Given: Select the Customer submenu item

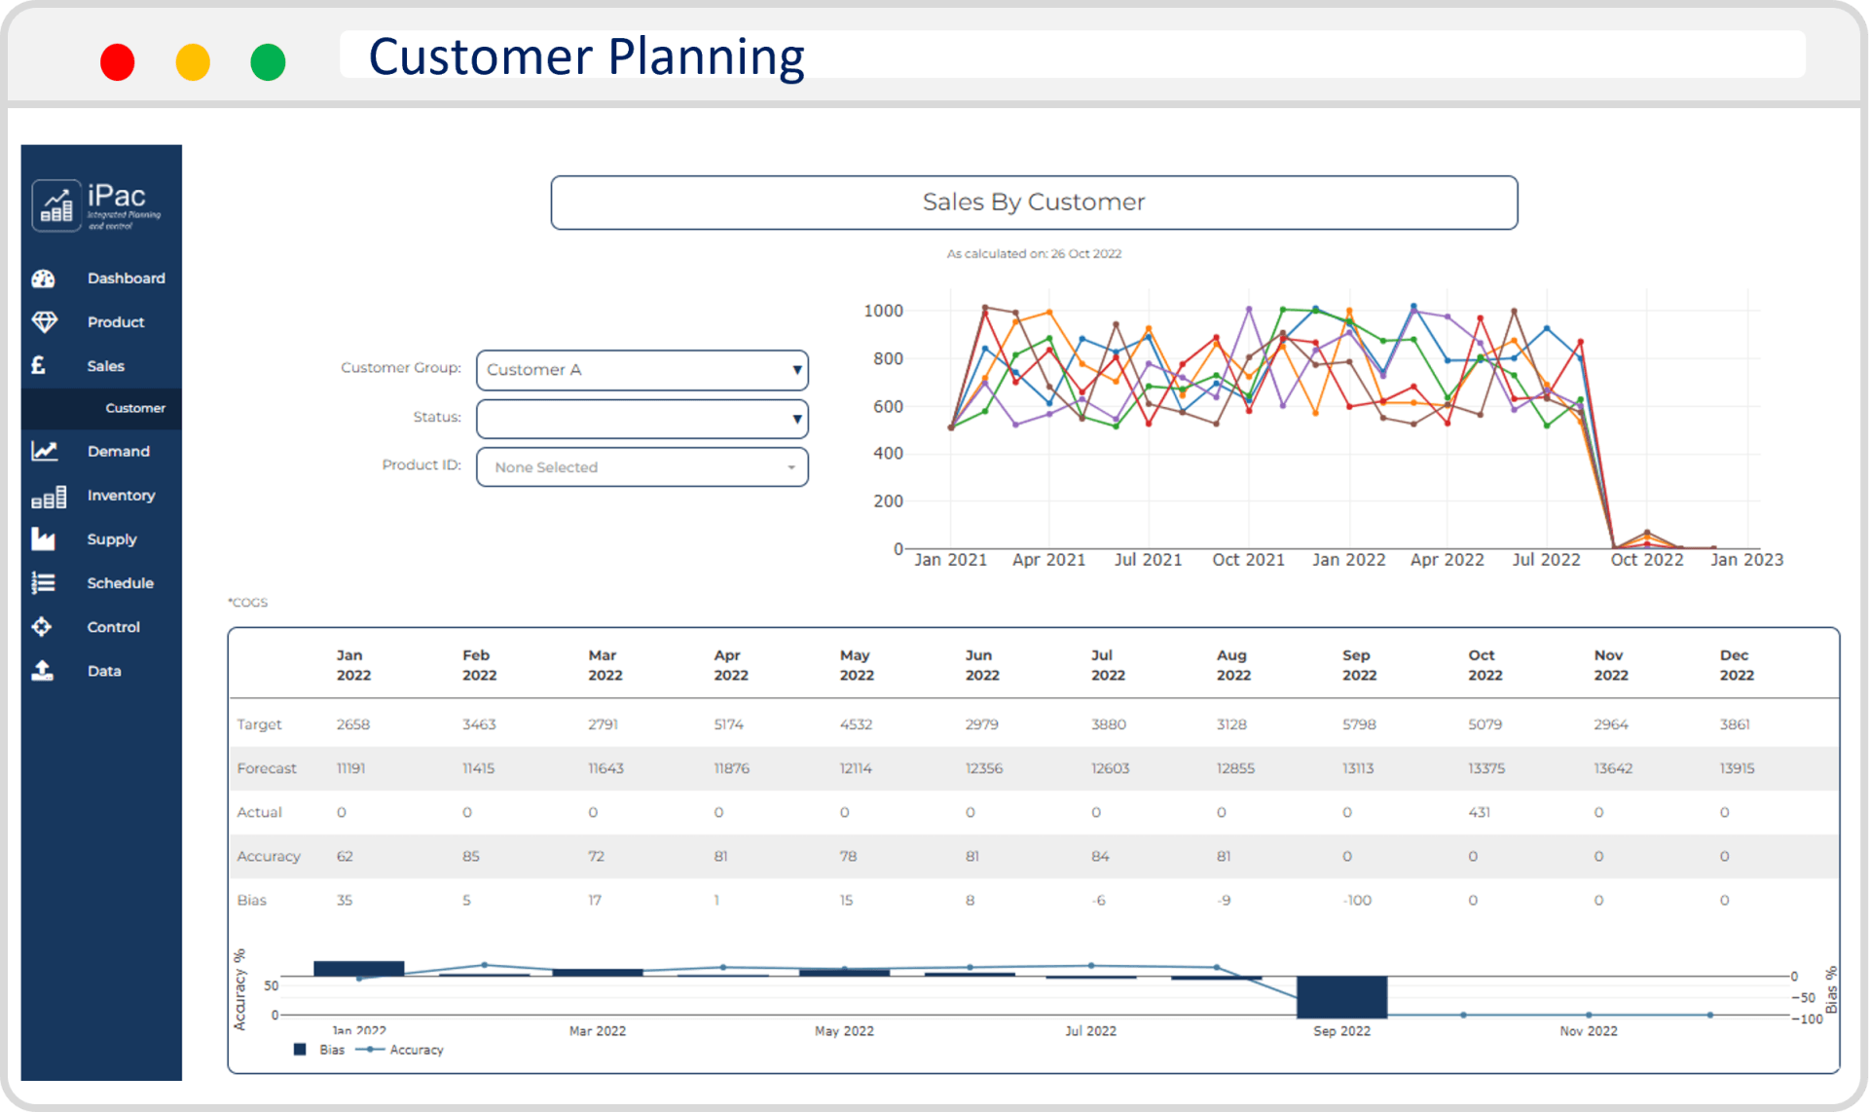Looking at the screenshot, I should pos(135,408).
